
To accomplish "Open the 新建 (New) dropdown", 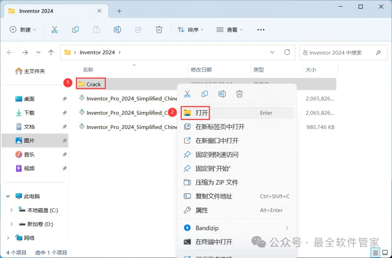I will click(23, 30).
